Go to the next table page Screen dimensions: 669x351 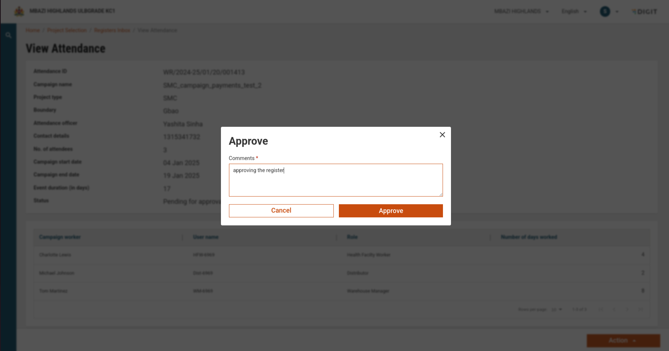pyautogui.click(x=627, y=309)
